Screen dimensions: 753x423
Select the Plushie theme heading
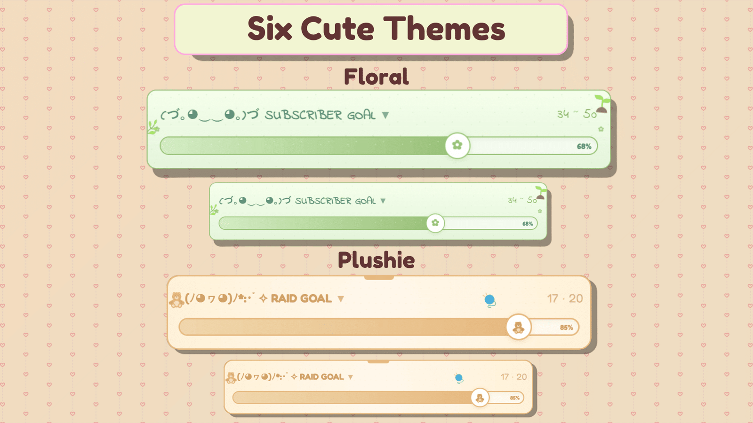click(376, 260)
